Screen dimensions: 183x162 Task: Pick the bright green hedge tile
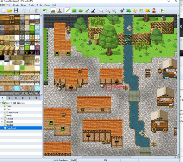coord(32,30)
